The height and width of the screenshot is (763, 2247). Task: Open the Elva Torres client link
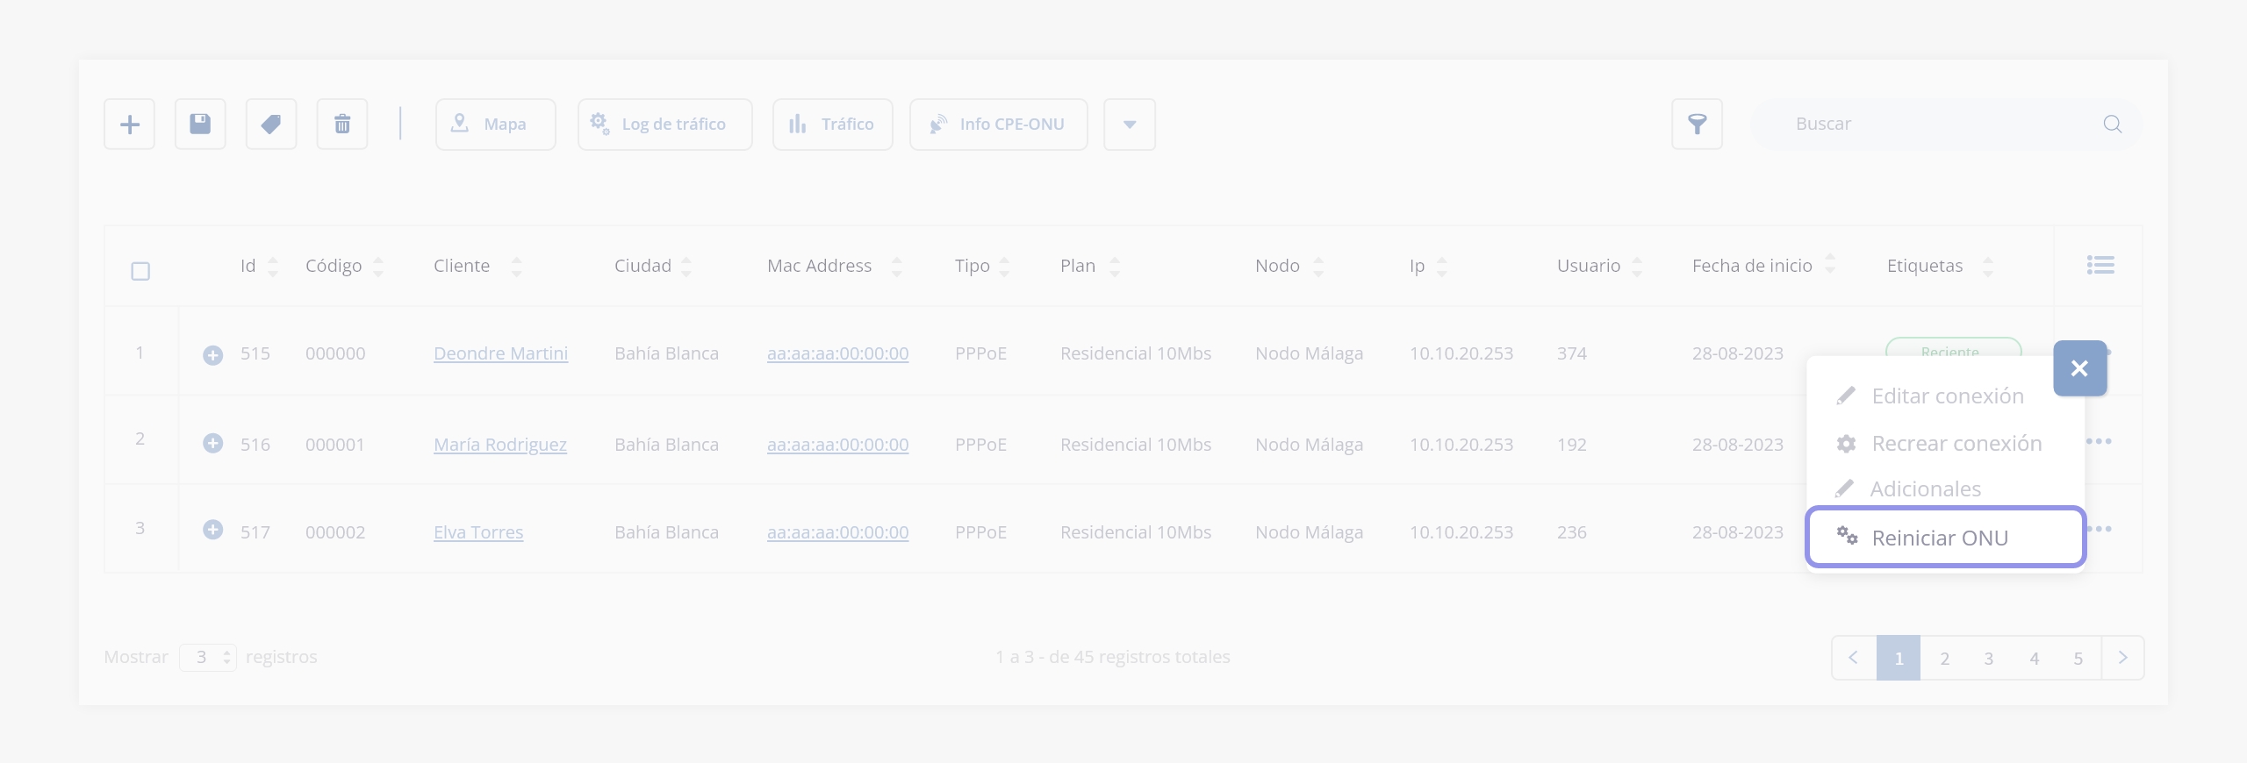pos(478,532)
